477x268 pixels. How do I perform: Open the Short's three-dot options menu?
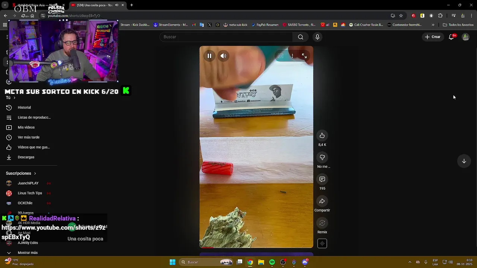pyautogui.click(x=292, y=56)
